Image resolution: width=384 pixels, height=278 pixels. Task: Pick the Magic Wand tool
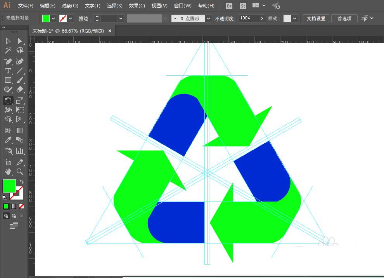[x=8, y=50]
